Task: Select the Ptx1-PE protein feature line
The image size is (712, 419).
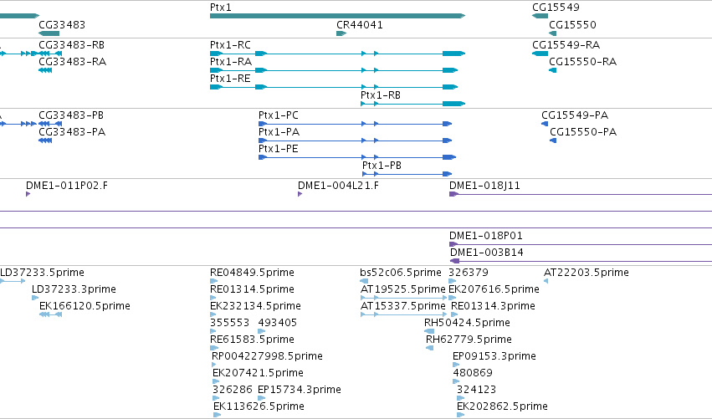Action: click(x=357, y=157)
